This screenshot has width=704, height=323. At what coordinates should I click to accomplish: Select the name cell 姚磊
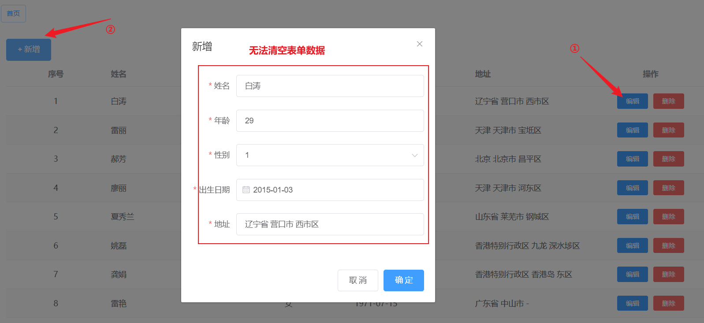(119, 246)
